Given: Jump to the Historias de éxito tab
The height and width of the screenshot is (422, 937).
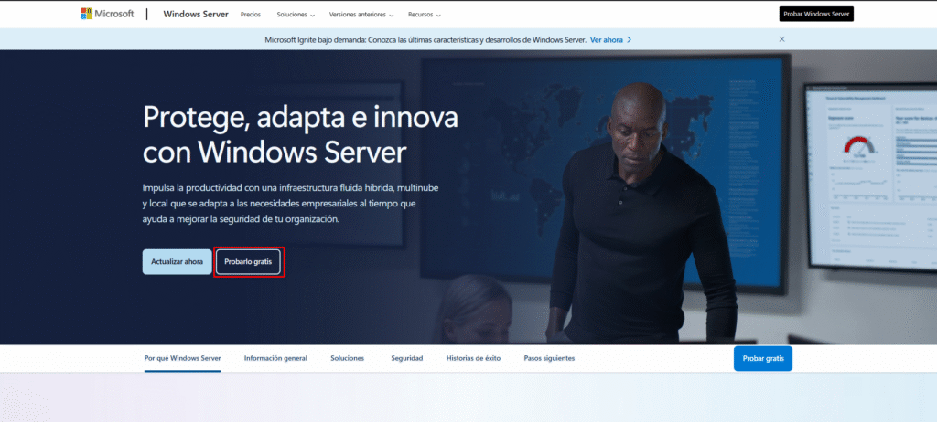Looking at the screenshot, I should tap(473, 358).
